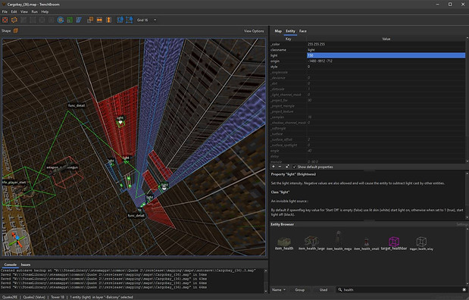
Task: Add a new entity property (plus)
Action: [x=273, y=167]
